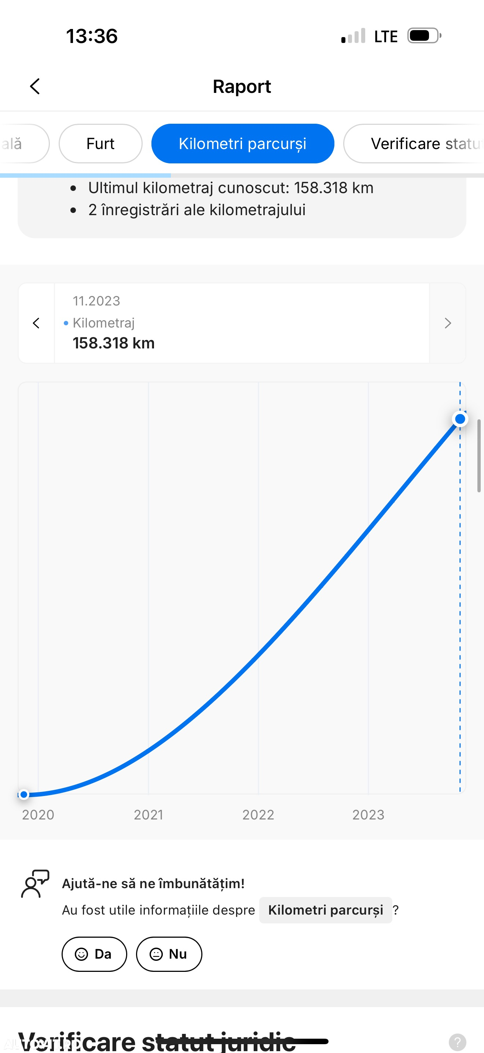Tap the feedback chat person icon

tap(35, 883)
